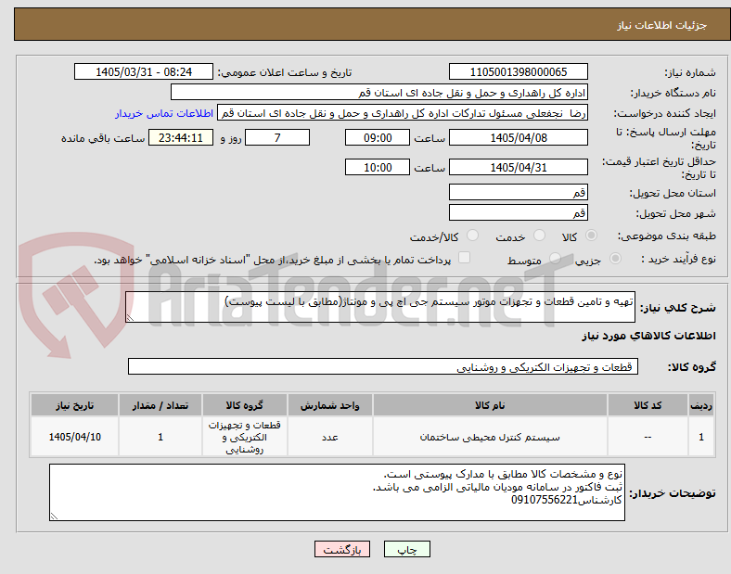Select the کالا radio button
731x574 pixels.
pyautogui.click(x=591, y=236)
